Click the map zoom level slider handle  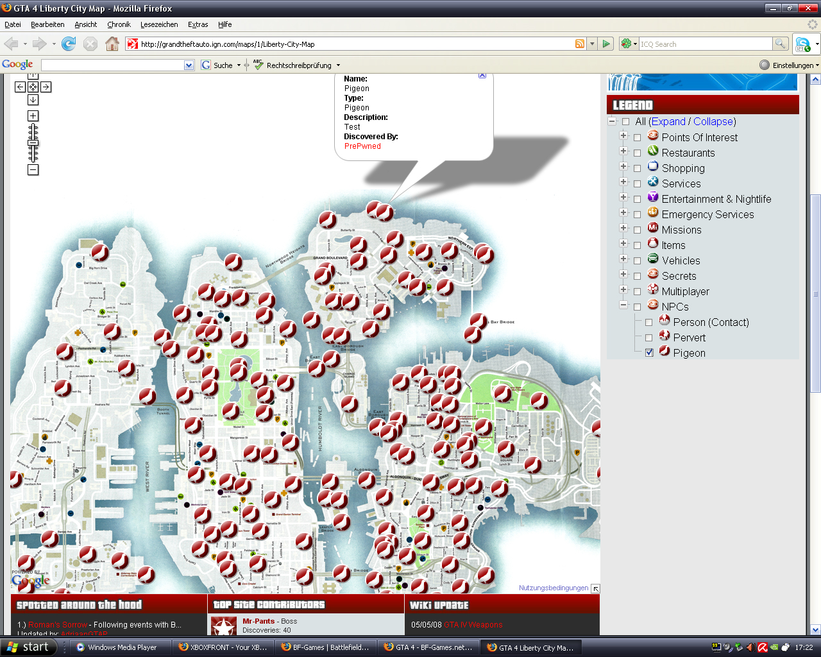click(x=33, y=143)
